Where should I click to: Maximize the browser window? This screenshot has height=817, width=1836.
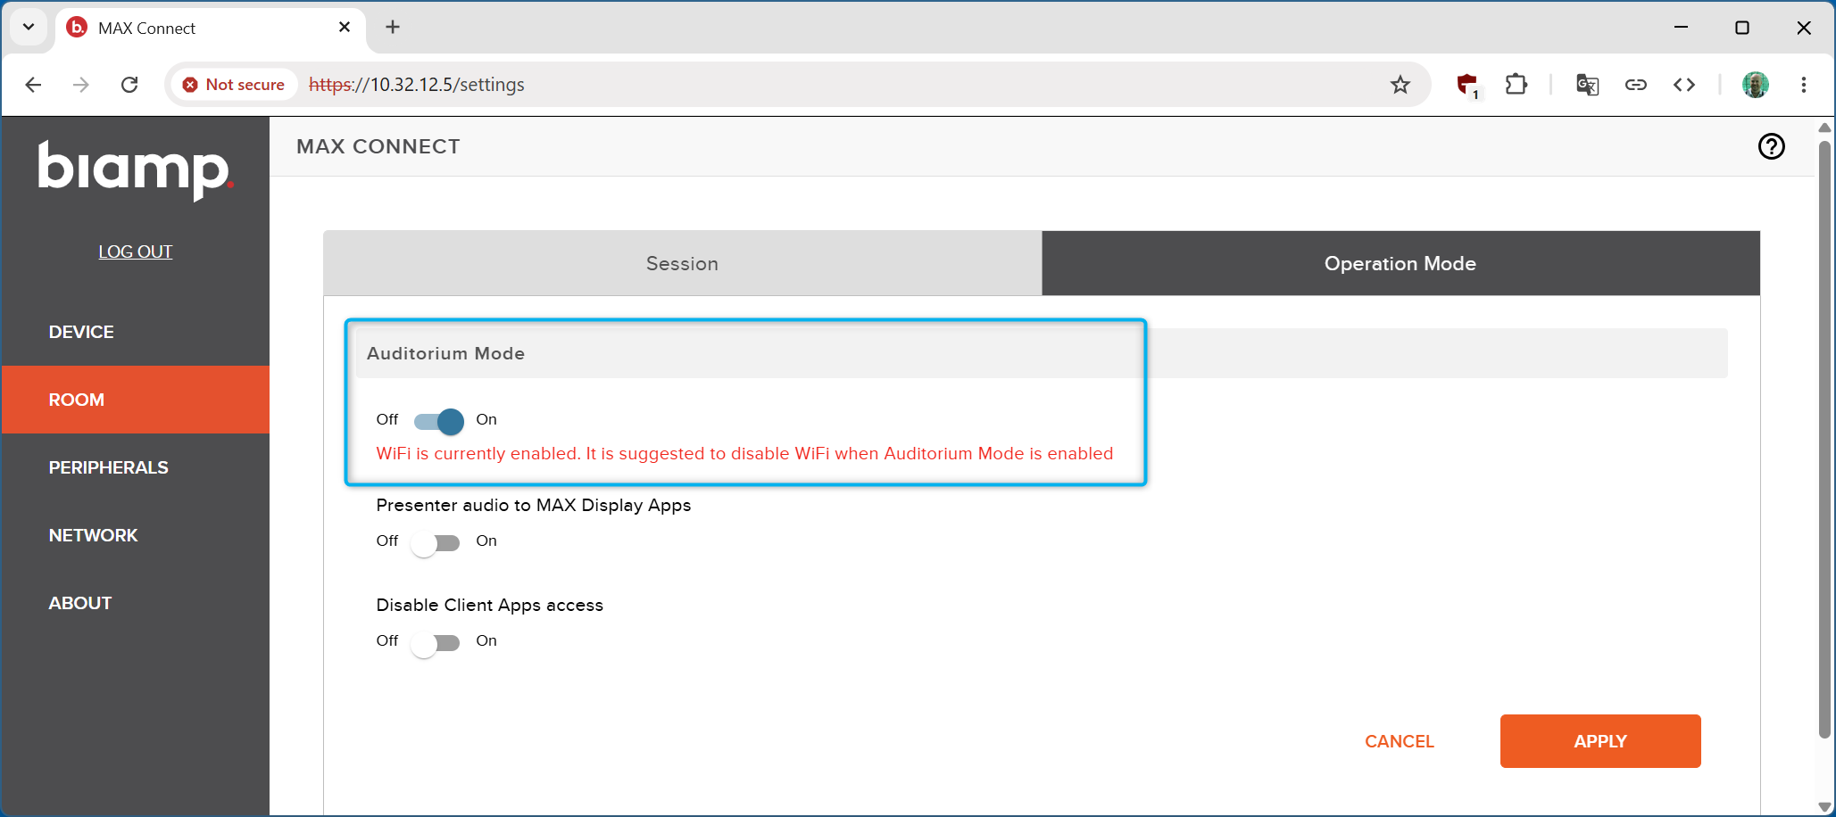coord(1741,28)
